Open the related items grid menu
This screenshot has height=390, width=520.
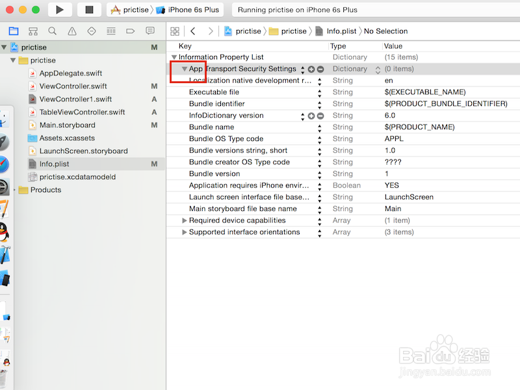coord(175,31)
